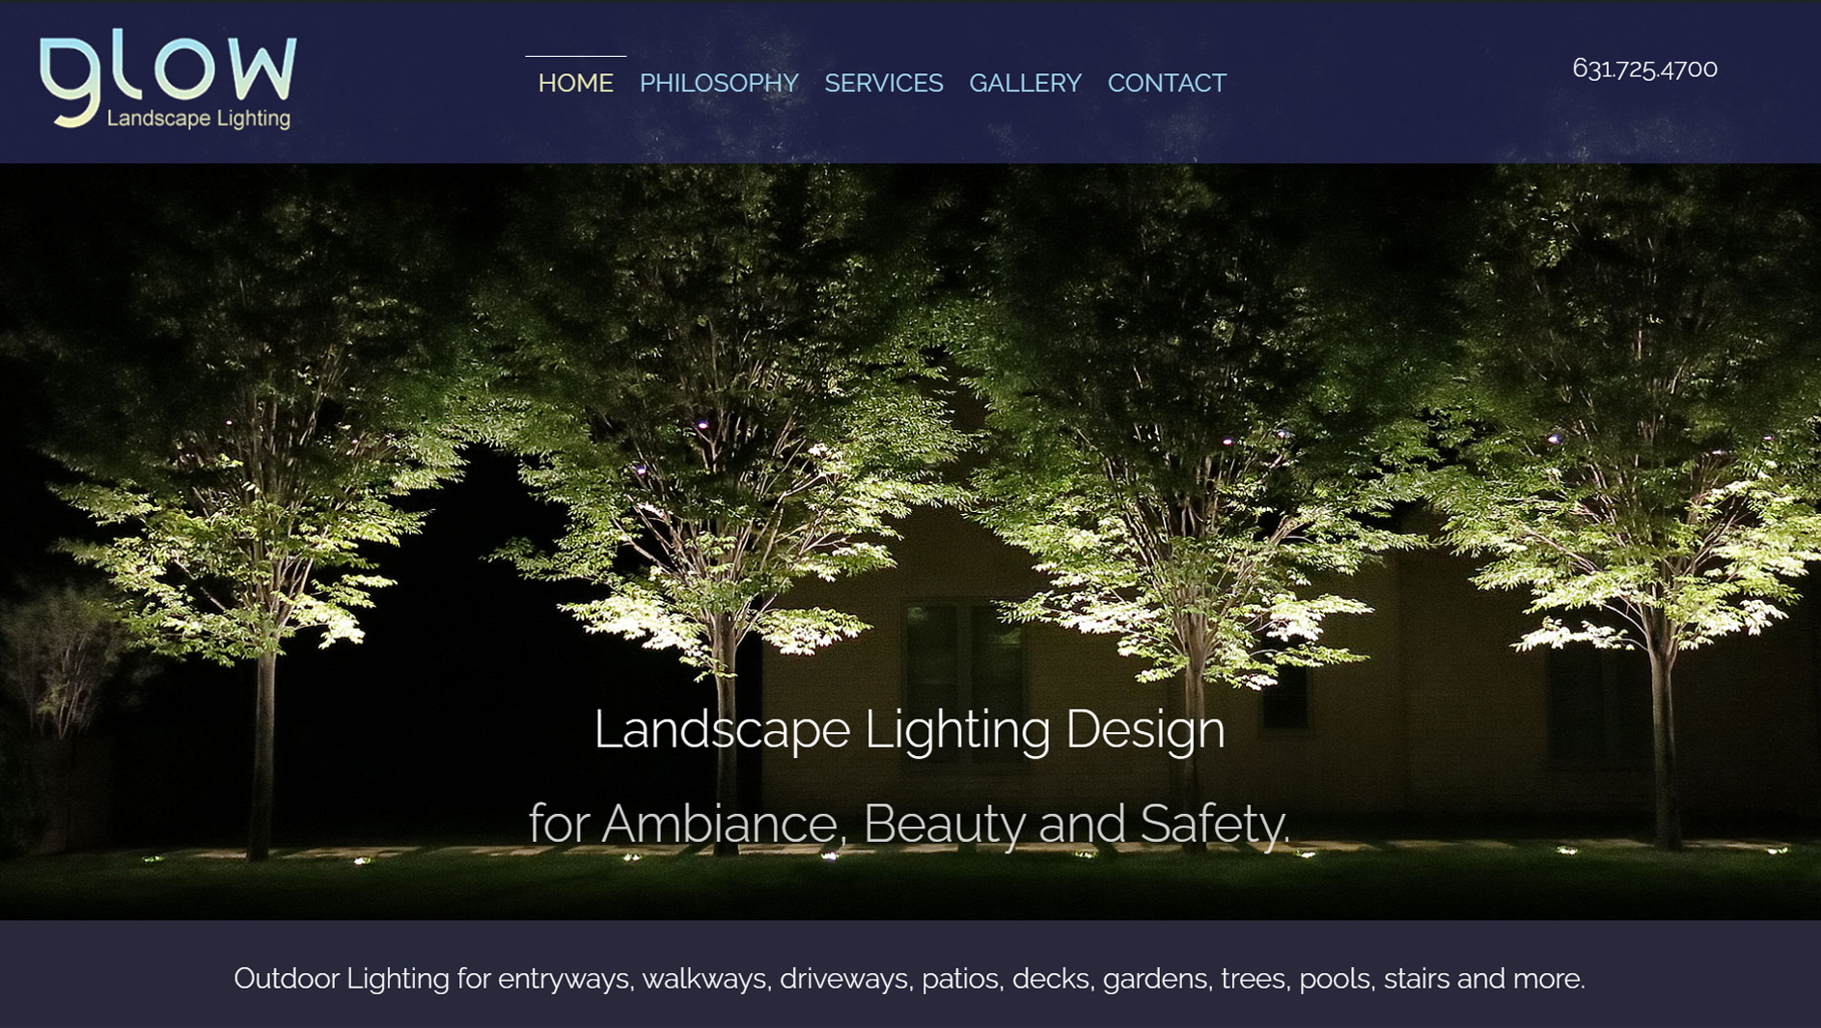The height and width of the screenshot is (1028, 1821).
Task: Click the glow logo graphic
Action: (168, 78)
